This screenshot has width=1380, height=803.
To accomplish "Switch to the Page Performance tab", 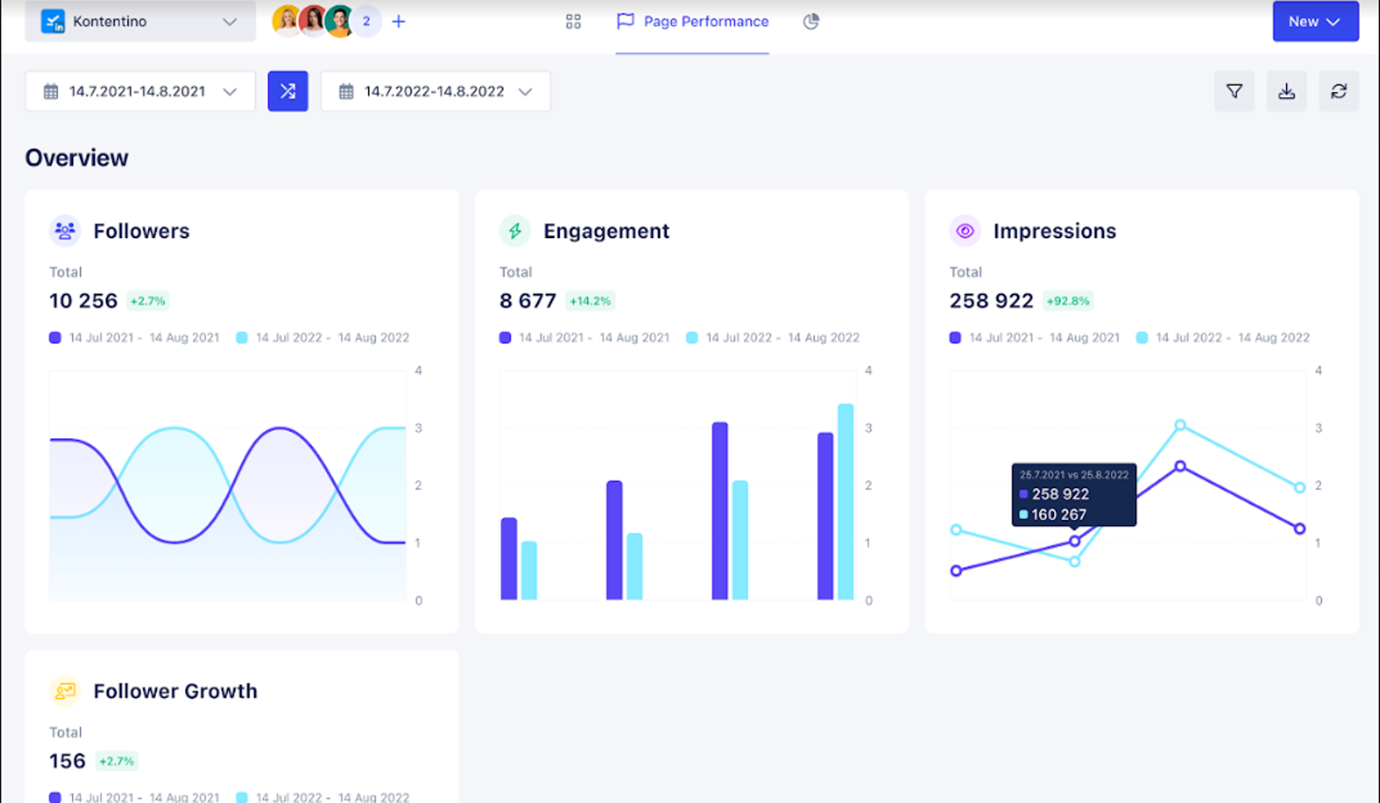I will [x=693, y=22].
